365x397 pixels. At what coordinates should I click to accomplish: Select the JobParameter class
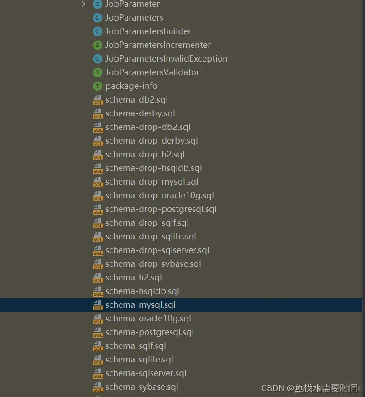[x=132, y=4]
